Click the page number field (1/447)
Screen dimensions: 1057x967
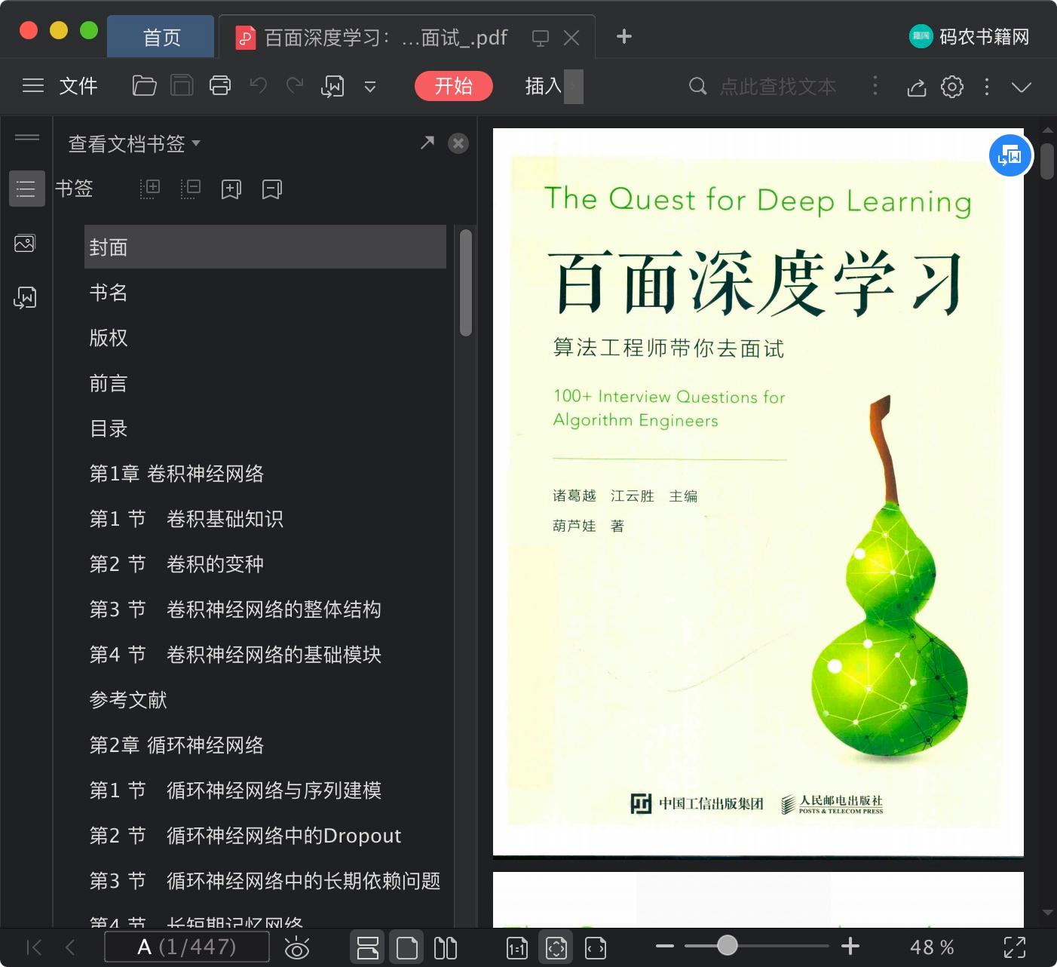coord(187,947)
